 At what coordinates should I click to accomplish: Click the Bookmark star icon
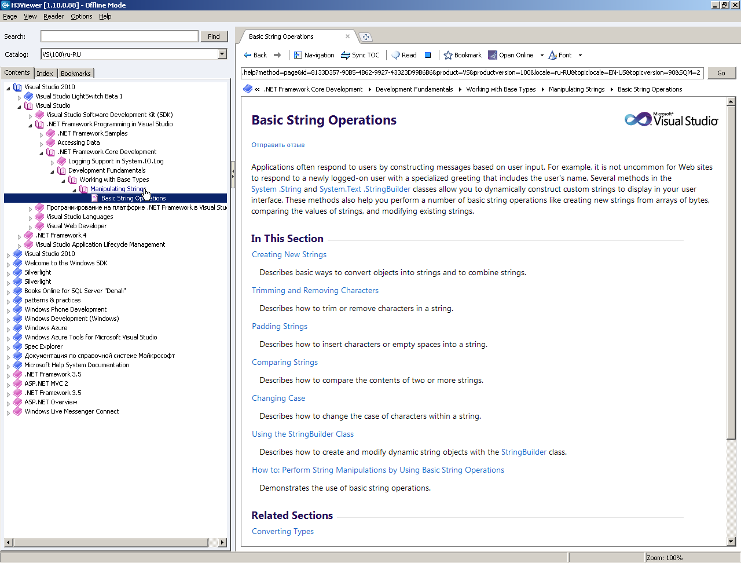448,55
